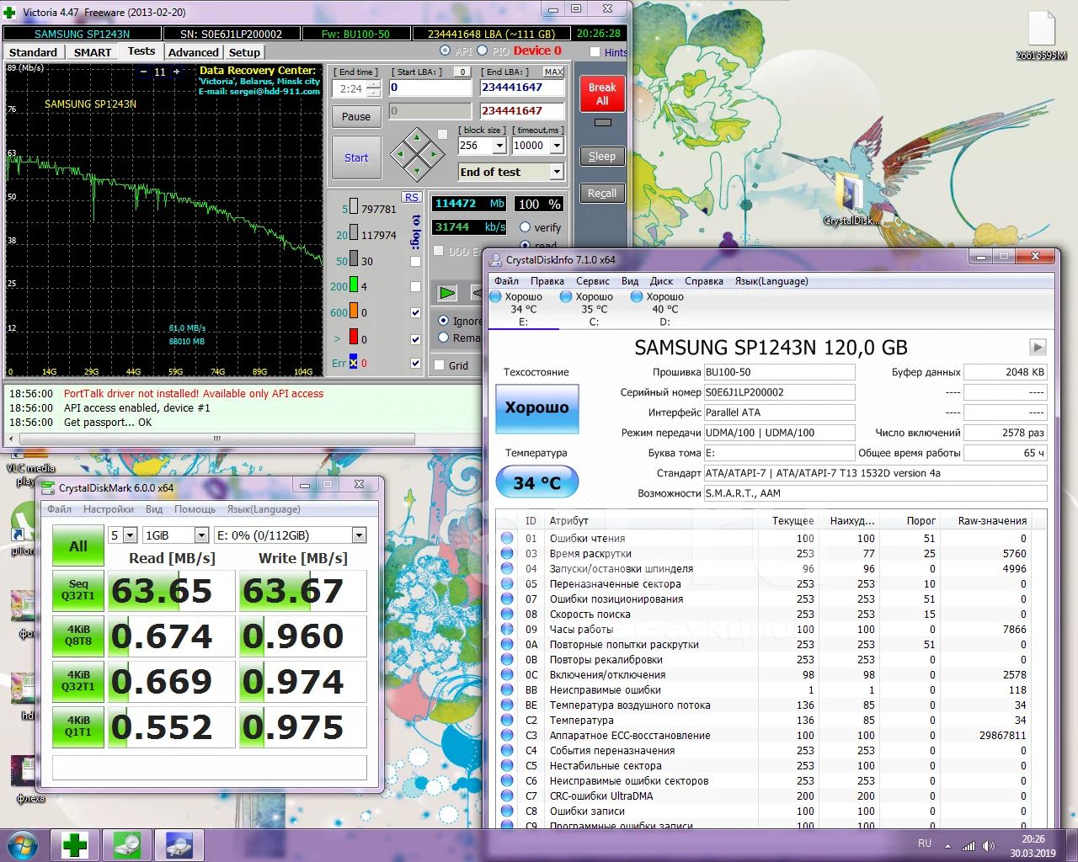1078x862 pixels.
Task: Click blue status orb for drive E:
Action: tap(496, 296)
